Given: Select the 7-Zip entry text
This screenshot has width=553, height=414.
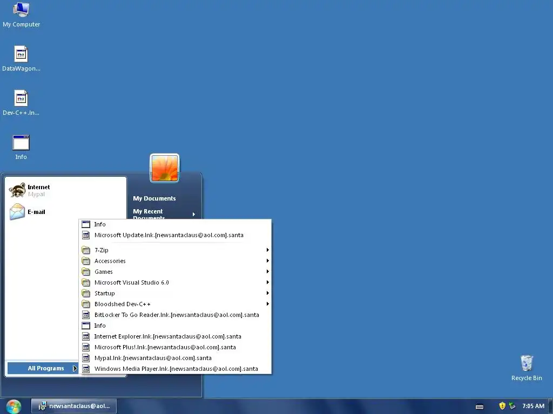Looking at the screenshot, I should pyautogui.click(x=102, y=250).
